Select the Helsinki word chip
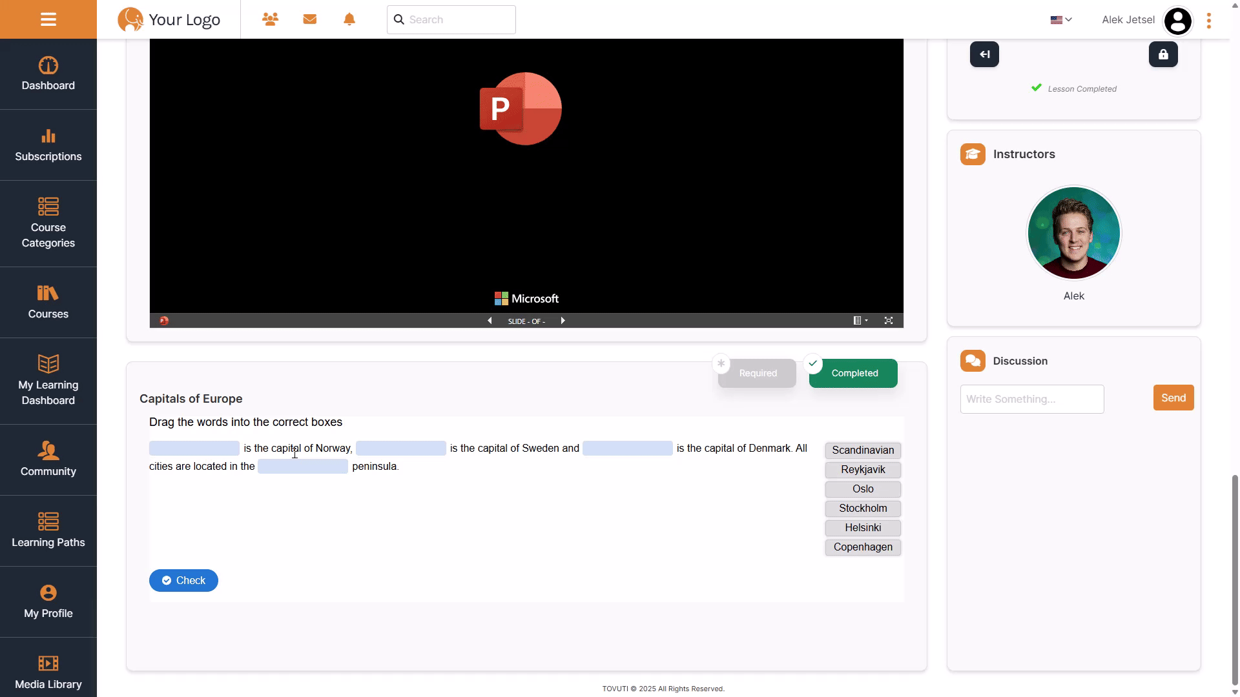 click(863, 527)
